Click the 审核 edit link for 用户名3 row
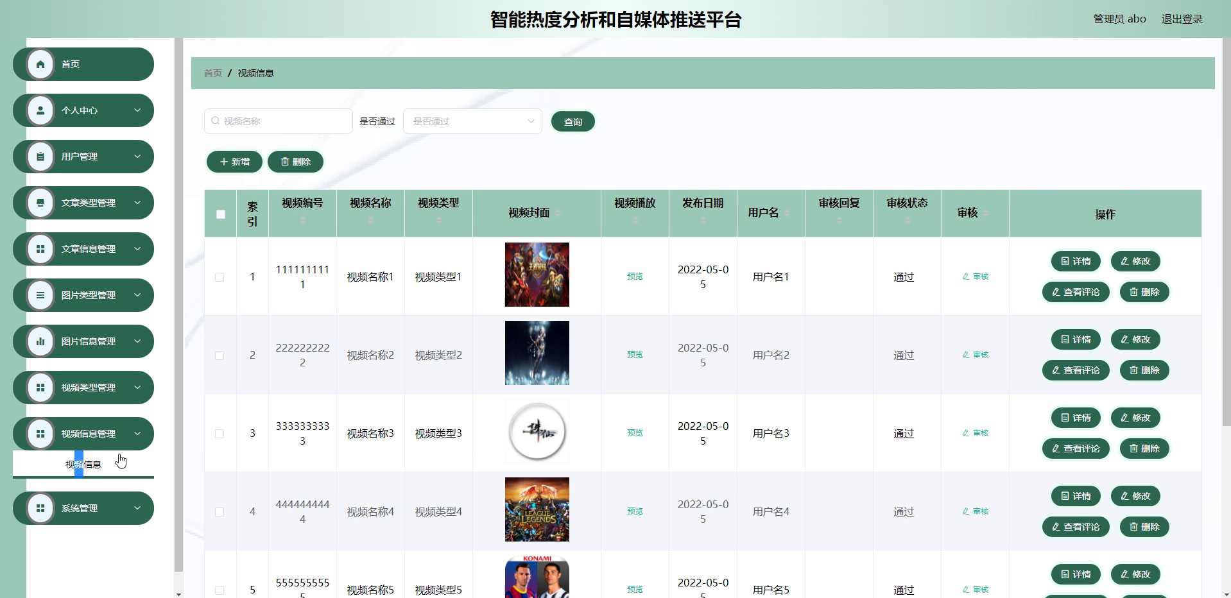The height and width of the screenshot is (598, 1231). [976, 433]
